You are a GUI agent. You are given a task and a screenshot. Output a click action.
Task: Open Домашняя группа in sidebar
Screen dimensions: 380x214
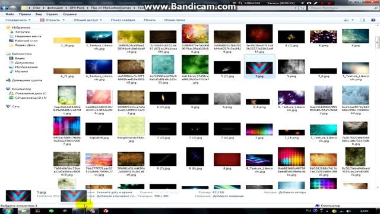[27, 80]
